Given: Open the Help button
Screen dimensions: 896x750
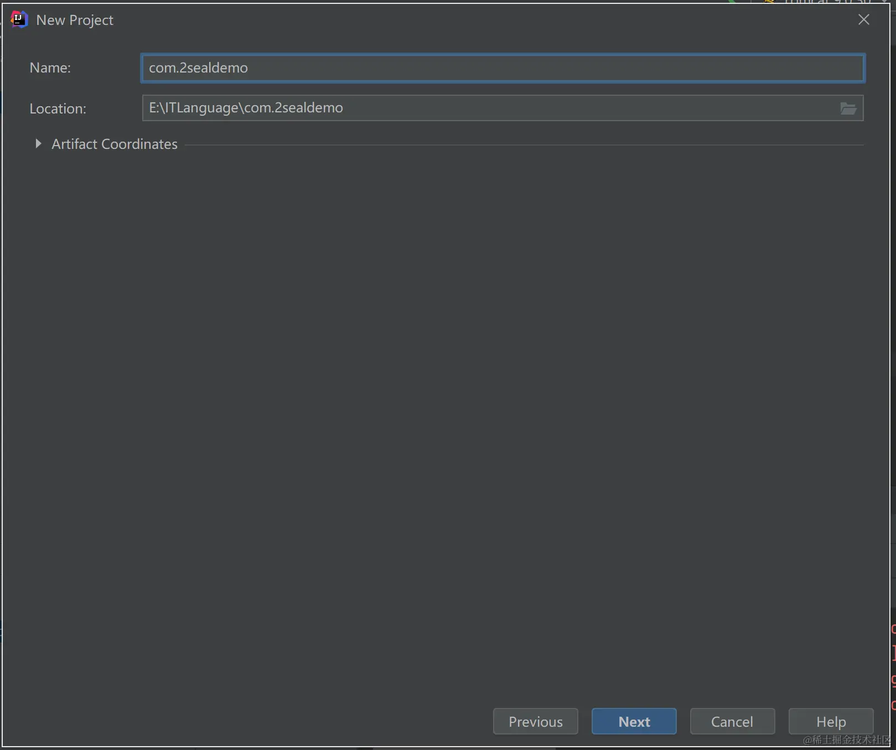Looking at the screenshot, I should (831, 721).
